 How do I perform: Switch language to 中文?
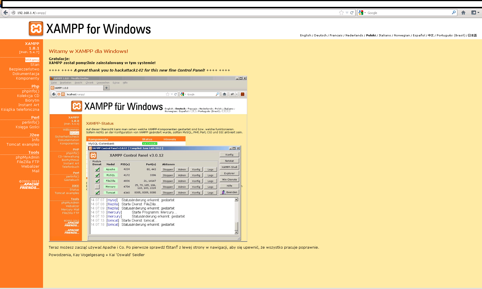pyautogui.click(x=431, y=35)
